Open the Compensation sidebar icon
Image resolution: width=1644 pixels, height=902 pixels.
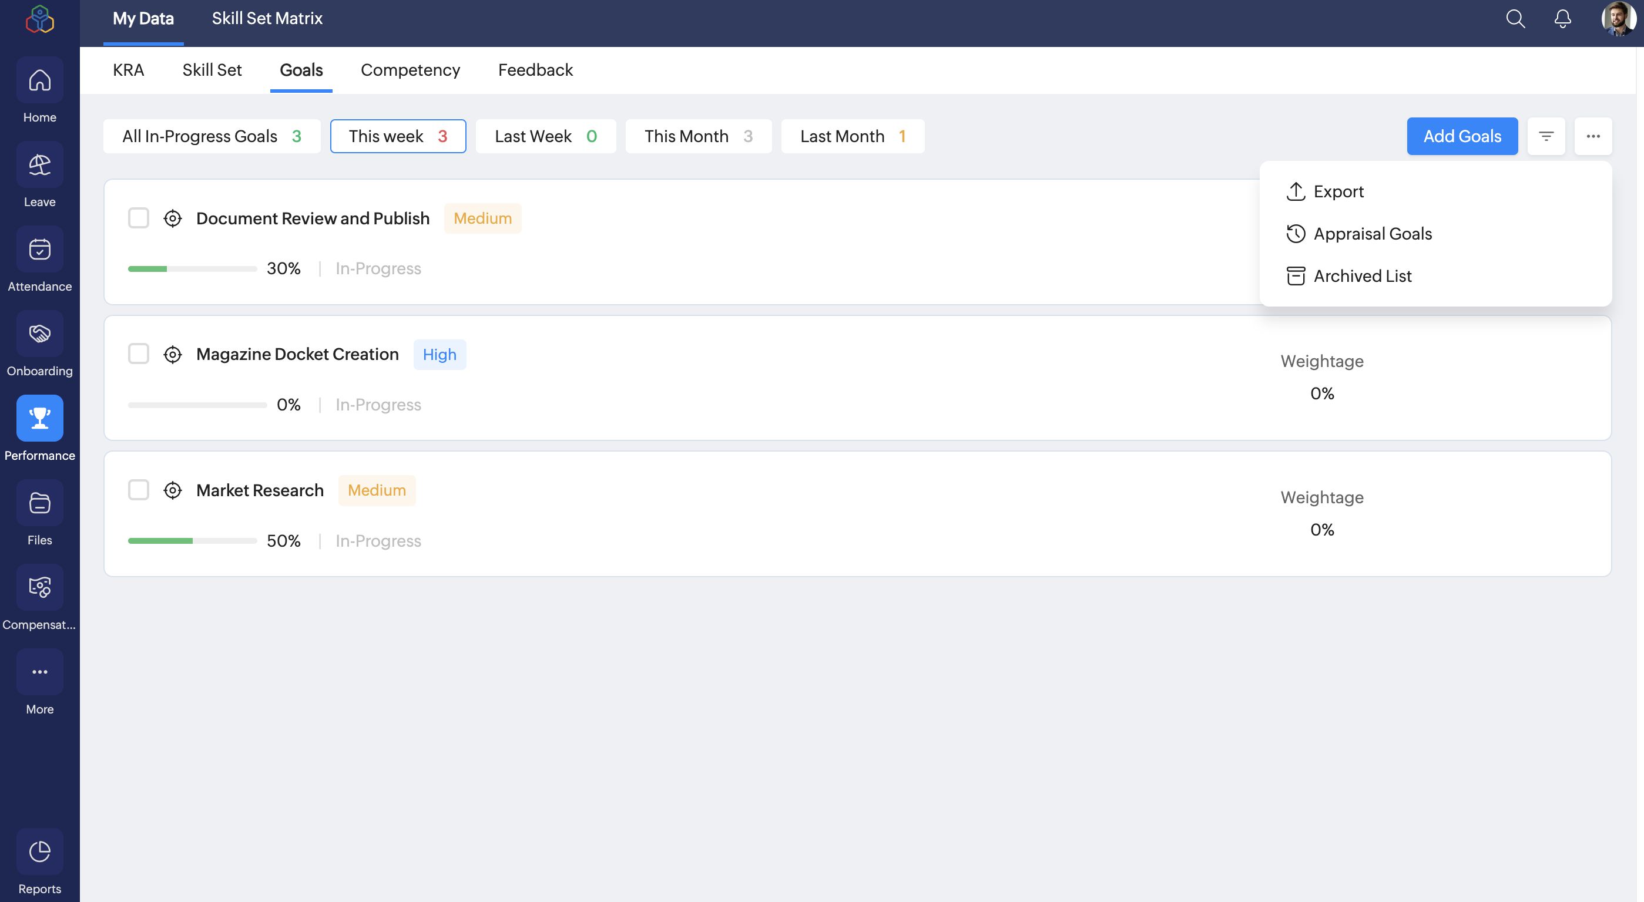(x=39, y=587)
